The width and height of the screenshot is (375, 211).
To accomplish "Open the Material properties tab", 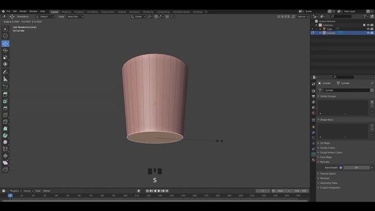I will point(313,160).
